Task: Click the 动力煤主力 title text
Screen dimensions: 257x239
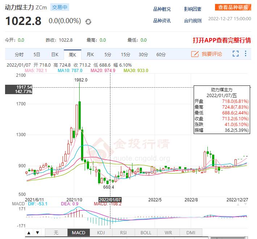Action: (19, 7)
